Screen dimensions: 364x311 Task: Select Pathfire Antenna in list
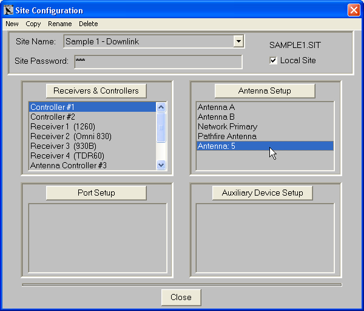(x=227, y=136)
